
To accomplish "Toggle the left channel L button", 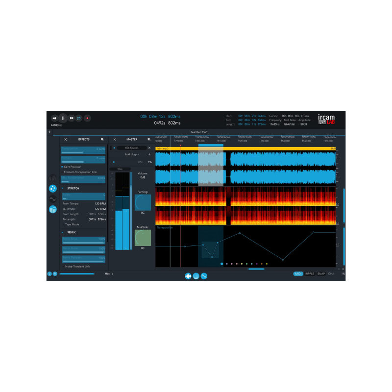I will point(49,274).
